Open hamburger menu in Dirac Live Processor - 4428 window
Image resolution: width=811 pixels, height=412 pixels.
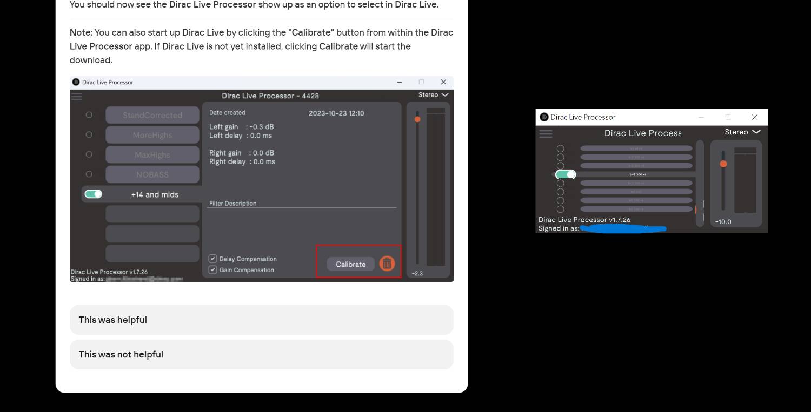coord(77,97)
